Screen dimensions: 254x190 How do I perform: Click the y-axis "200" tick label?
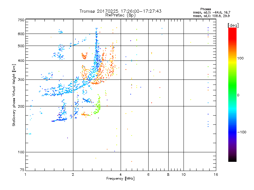pos(21,106)
